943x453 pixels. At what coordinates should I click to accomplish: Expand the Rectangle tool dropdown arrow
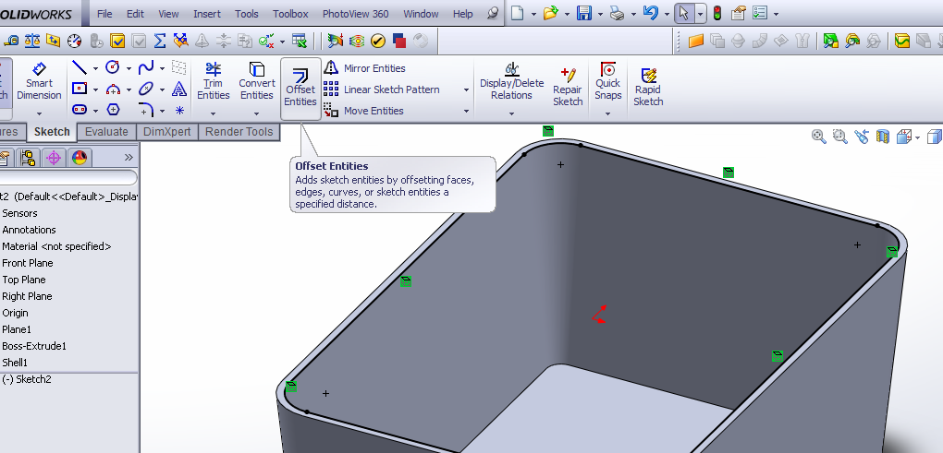(95, 90)
